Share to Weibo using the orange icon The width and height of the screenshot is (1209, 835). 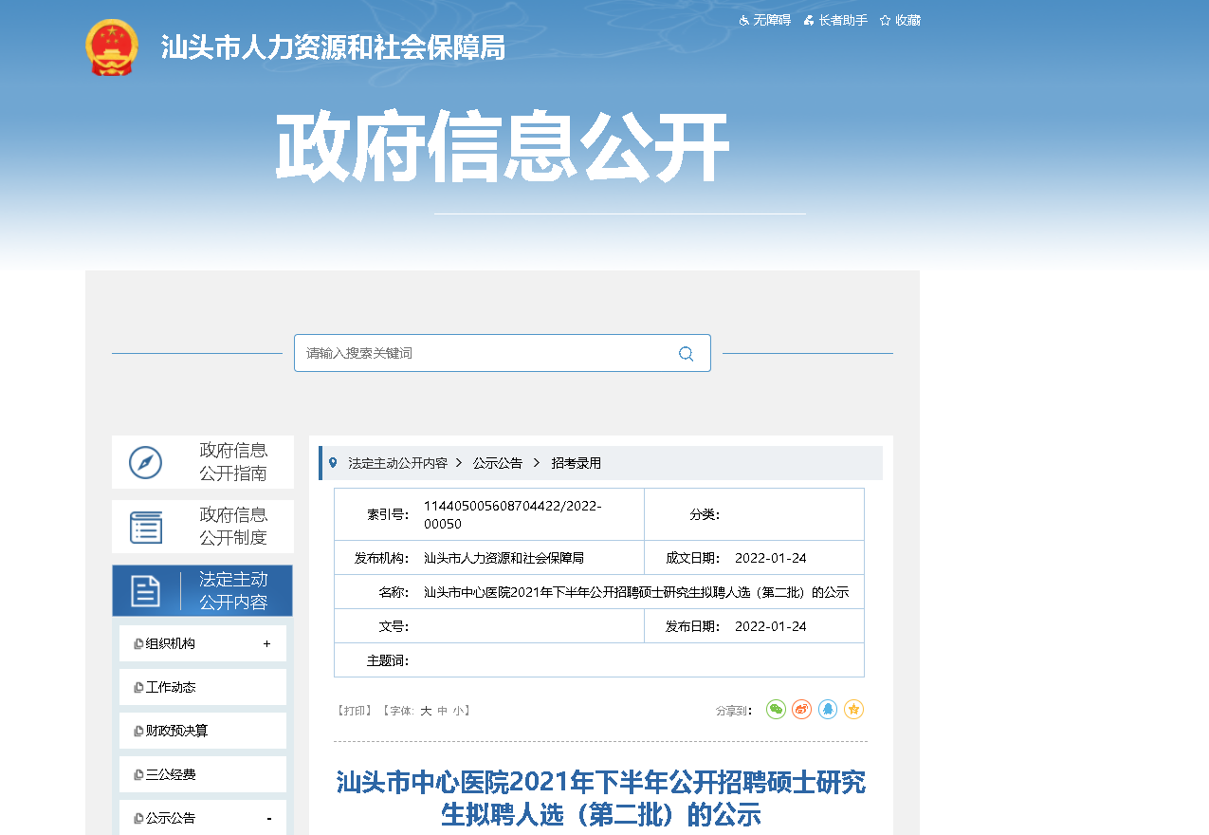802,710
